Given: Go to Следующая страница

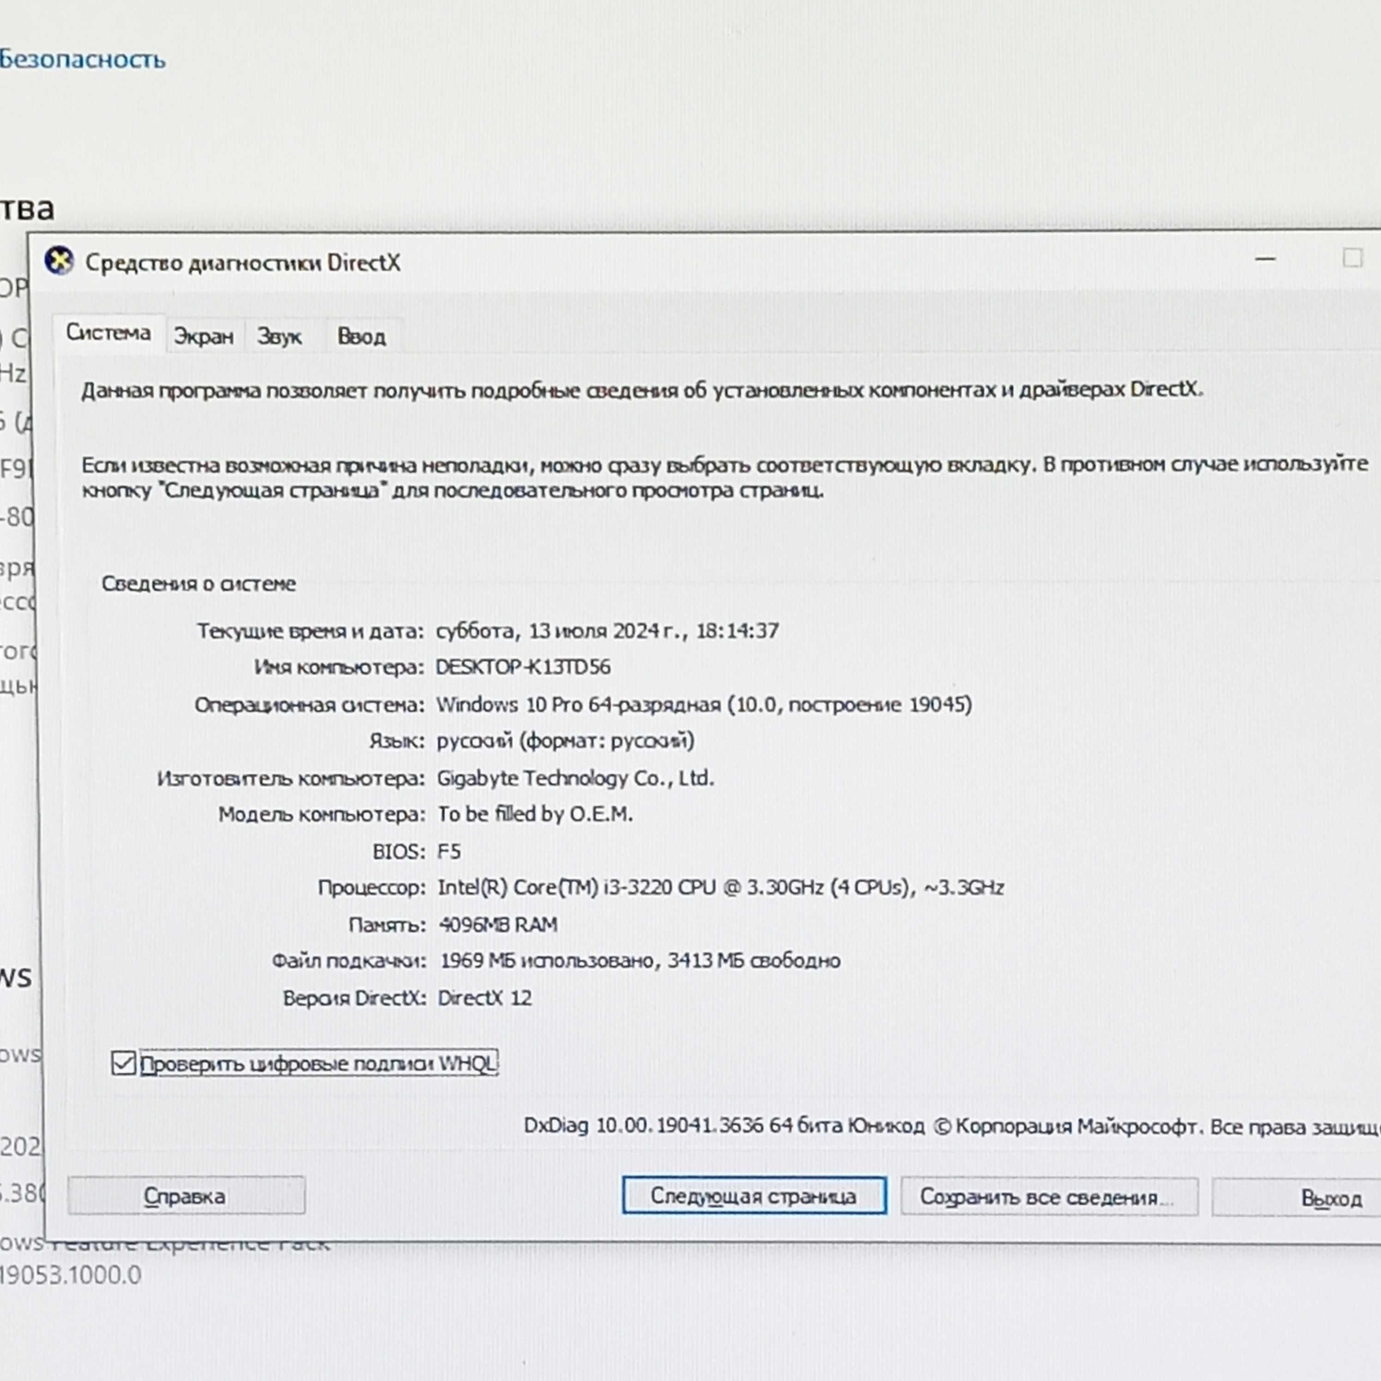Looking at the screenshot, I should (754, 1196).
